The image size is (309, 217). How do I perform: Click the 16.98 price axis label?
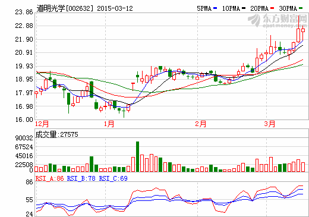point(24,106)
